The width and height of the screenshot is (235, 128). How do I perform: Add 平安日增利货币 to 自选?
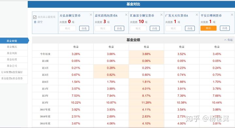pos(225,28)
